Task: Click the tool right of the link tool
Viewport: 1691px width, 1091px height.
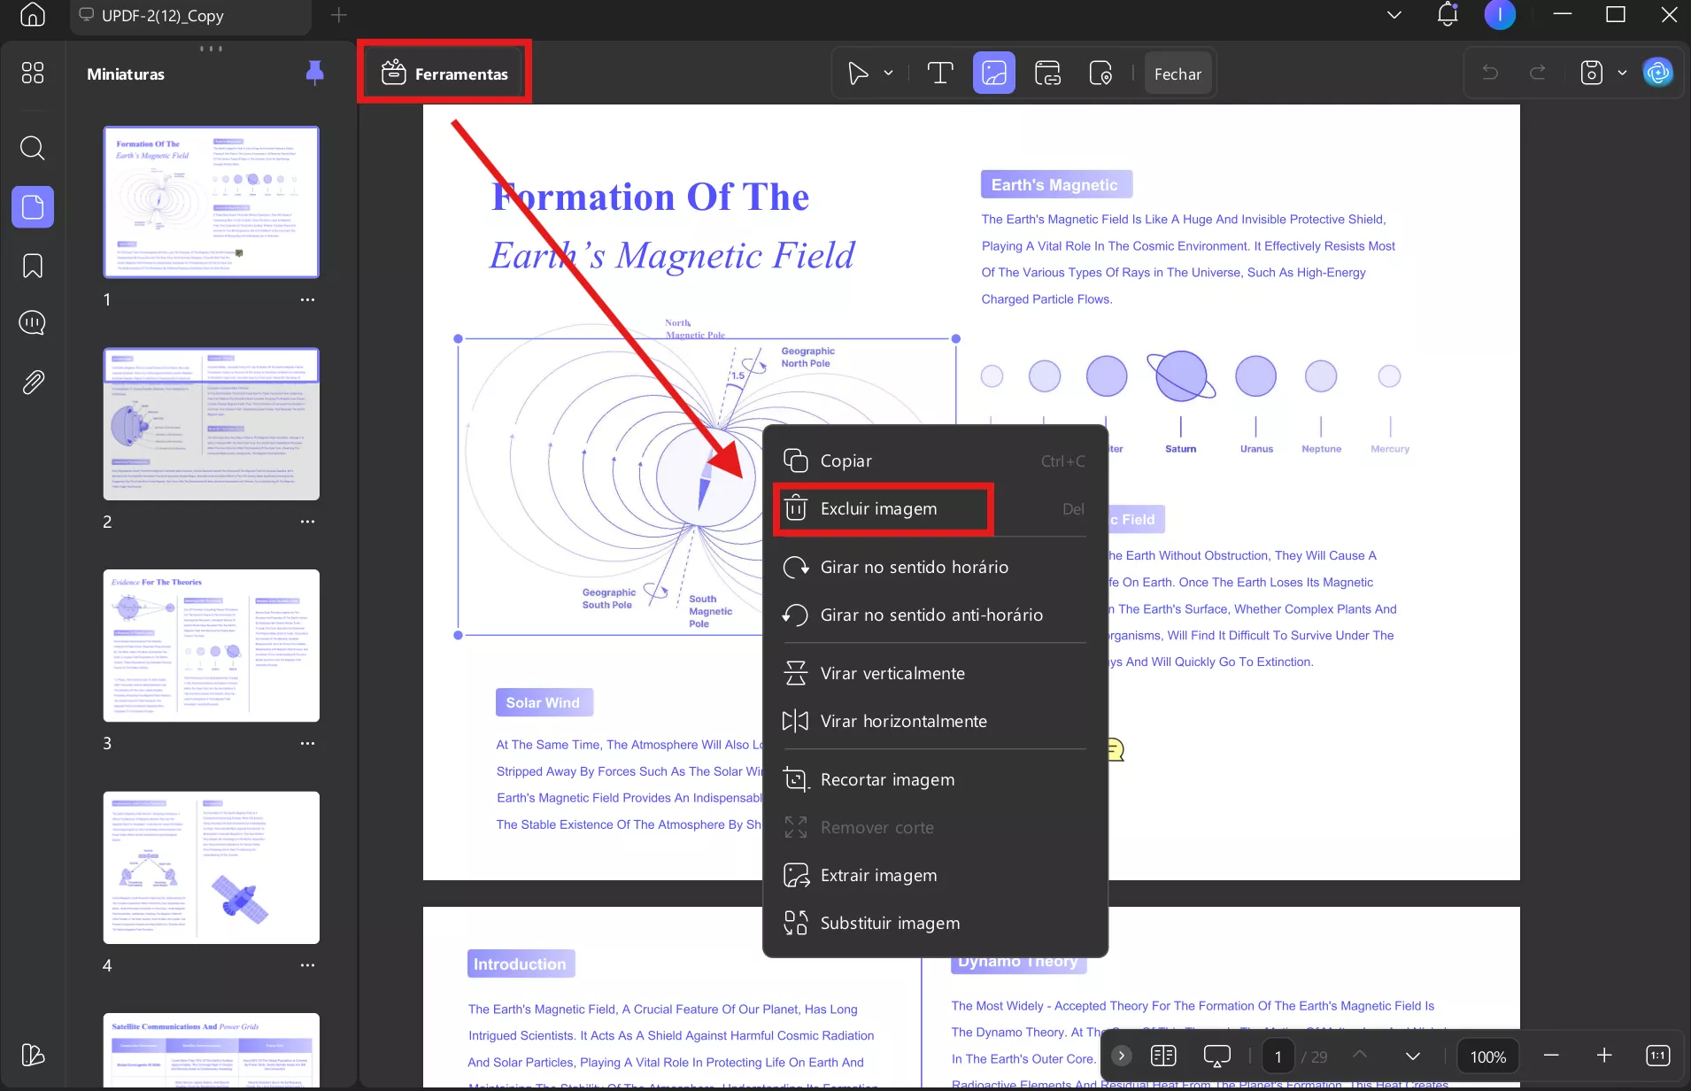Action: pos(1100,74)
